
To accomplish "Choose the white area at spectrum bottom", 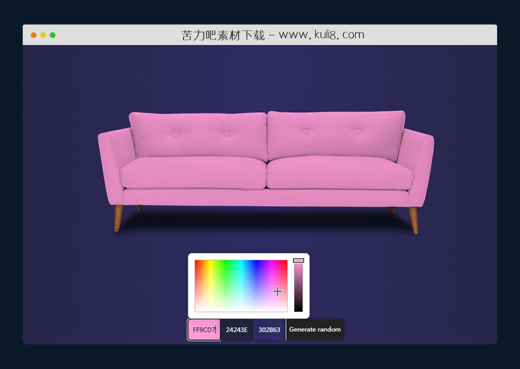I will pyautogui.click(x=241, y=309).
